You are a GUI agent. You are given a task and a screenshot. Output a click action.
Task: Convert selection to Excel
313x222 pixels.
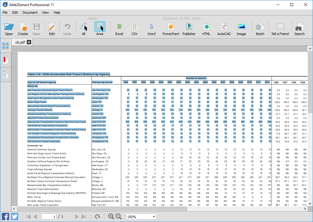click(119, 29)
